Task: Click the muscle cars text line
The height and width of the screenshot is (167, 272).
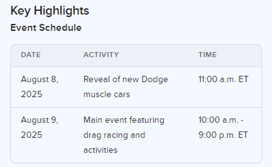Action: coord(107,95)
